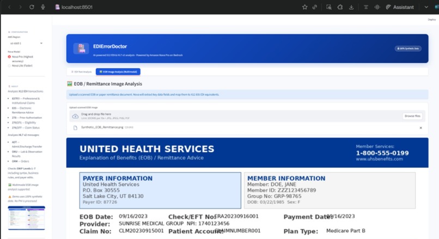Viewport: 439px width, 239px height.
Task: Click the audio waveform icon in toolbar
Action: click(377, 7)
